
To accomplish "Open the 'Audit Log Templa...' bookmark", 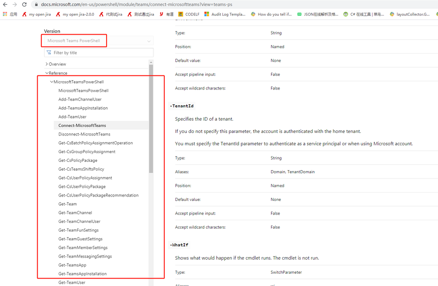I will (x=225, y=14).
